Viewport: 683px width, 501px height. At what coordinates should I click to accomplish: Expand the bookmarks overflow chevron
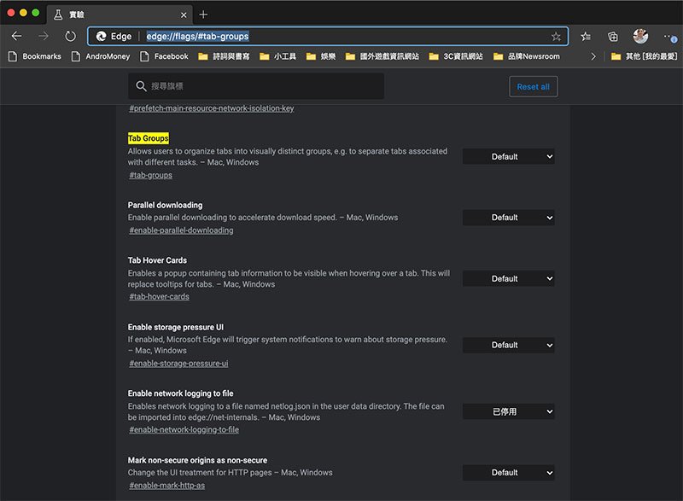pyautogui.click(x=593, y=56)
